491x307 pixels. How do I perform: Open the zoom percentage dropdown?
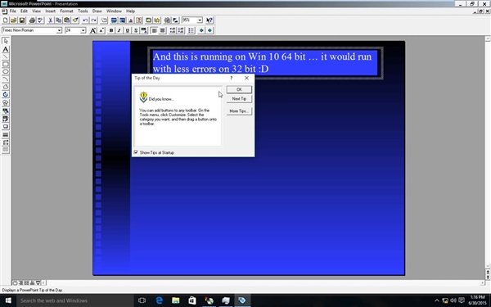click(x=200, y=20)
